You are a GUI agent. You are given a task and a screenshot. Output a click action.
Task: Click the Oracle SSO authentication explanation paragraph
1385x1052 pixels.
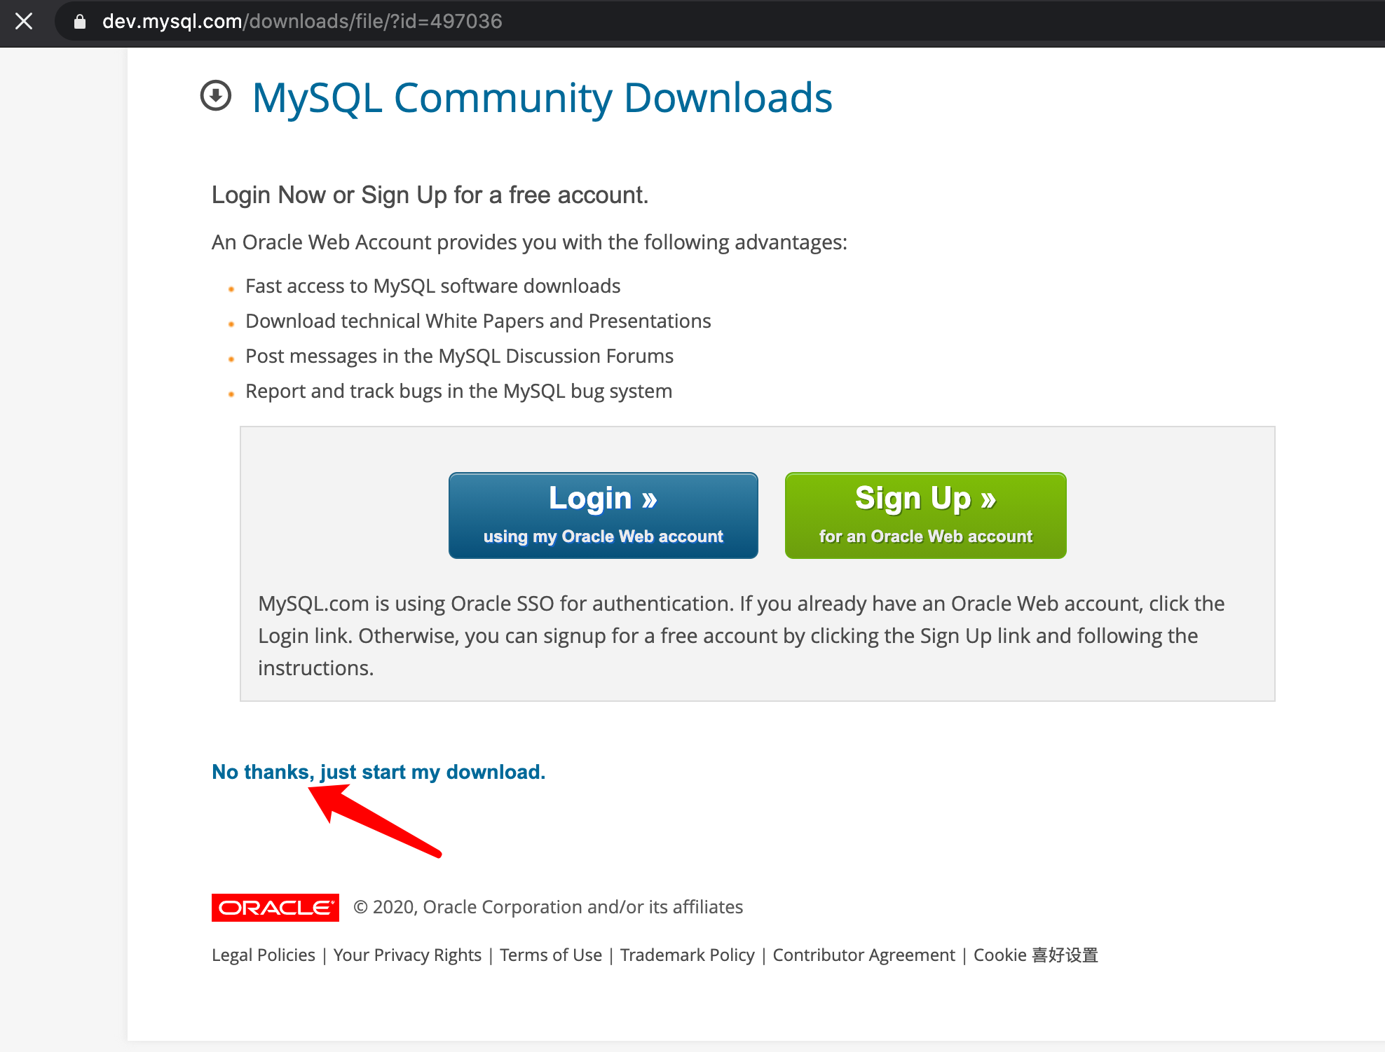pyautogui.click(x=742, y=636)
